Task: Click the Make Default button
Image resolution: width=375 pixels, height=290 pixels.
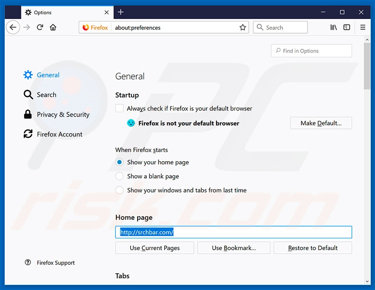Action: pos(321,123)
